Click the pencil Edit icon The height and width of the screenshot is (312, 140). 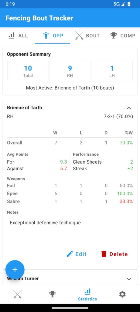pyautogui.click(x=70, y=254)
